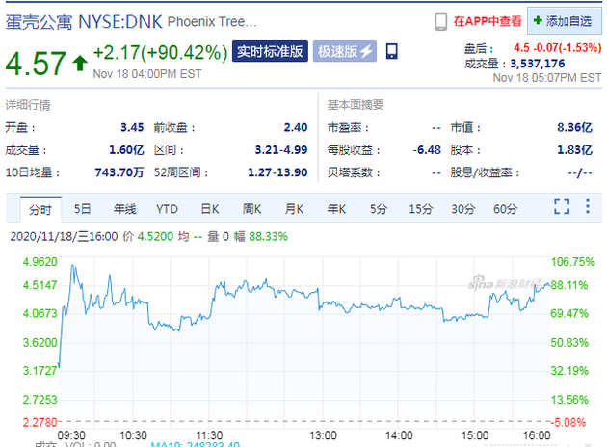Click the 09:30 time axis label
The height and width of the screenshot is (447, 607).
pos(71,435)
